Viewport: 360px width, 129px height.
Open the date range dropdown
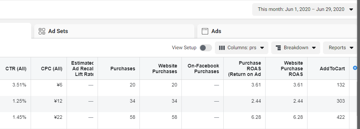[x=305, y=9]
